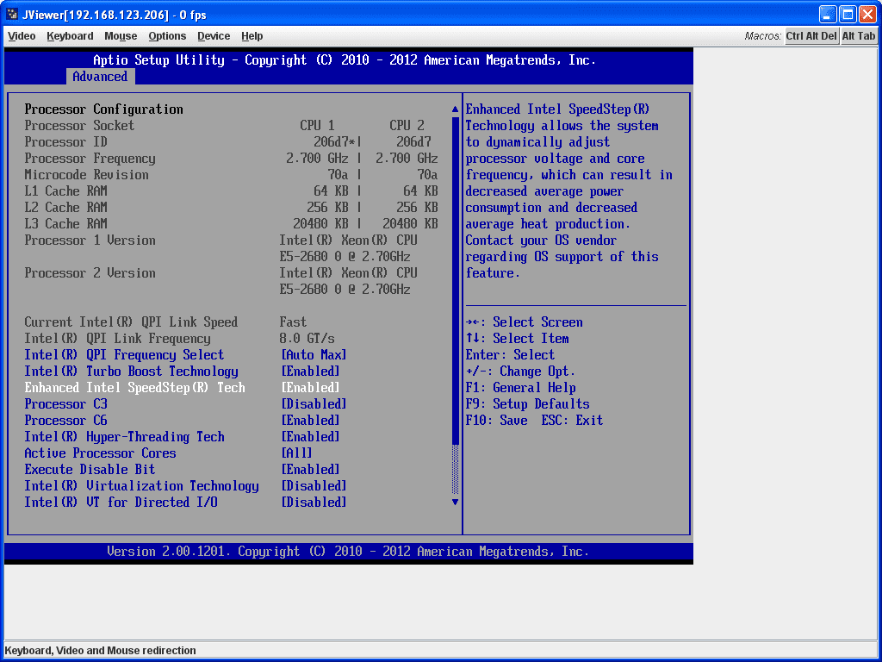Toggle SpeedStep [Enabled] value
882x662 pixels.
pyautogui.click(x=310, y=388)
